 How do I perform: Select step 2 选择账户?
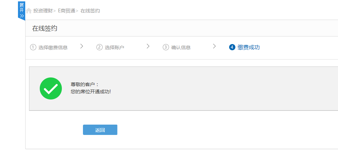pyautogui.click(x=114, y=48)
